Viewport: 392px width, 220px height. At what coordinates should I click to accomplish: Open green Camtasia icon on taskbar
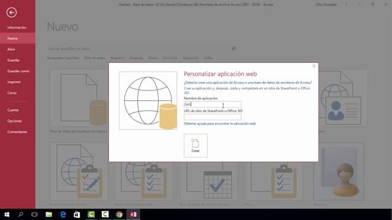pos(91,215)
